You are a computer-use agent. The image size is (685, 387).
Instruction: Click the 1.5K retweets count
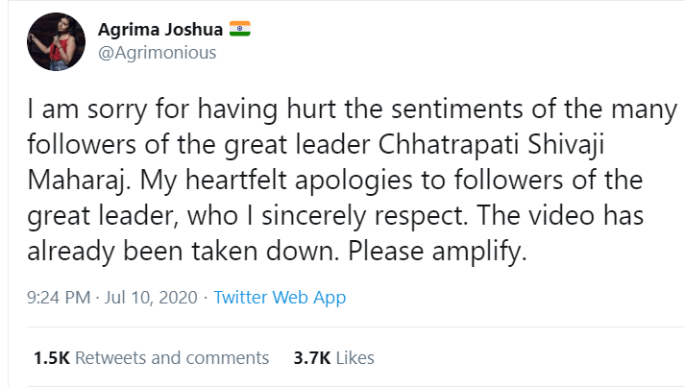click(x=51, y=358)
